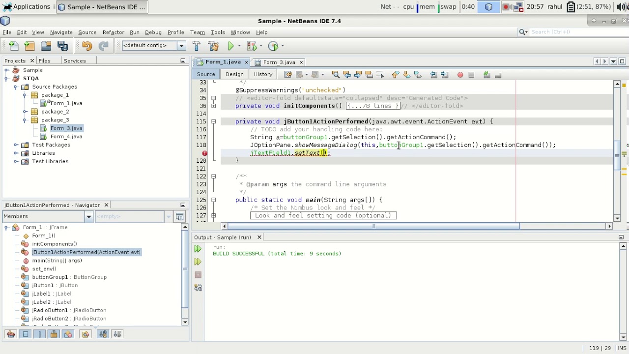Select Form_4.java in Projects tree

[66, 137]
